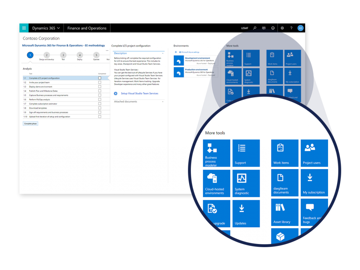Image resolution: width=360 pixels, height=270 pixels.
Task: Open daxglteam documents tile in magnified view
Action: (285, 183)
